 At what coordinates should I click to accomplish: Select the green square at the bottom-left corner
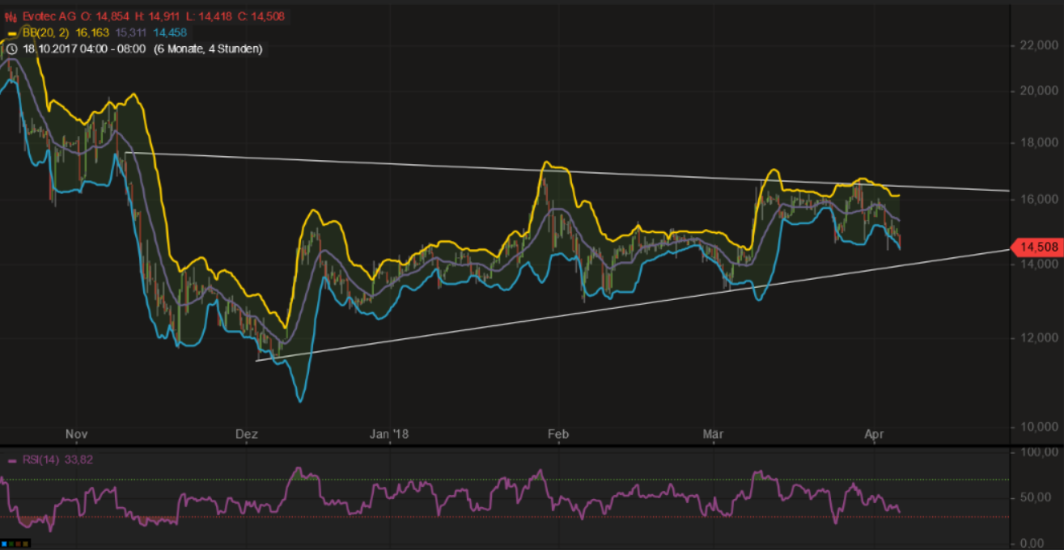point(11,544)
